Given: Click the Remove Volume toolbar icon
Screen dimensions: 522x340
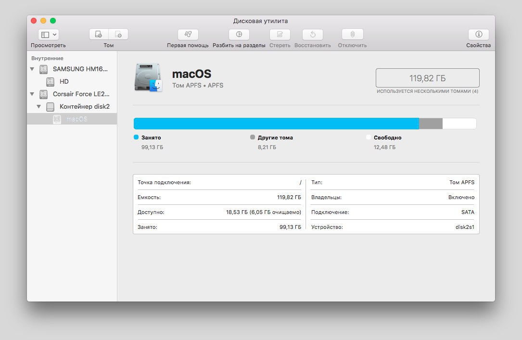Looking at the screenshot, I should pos(118,34).
